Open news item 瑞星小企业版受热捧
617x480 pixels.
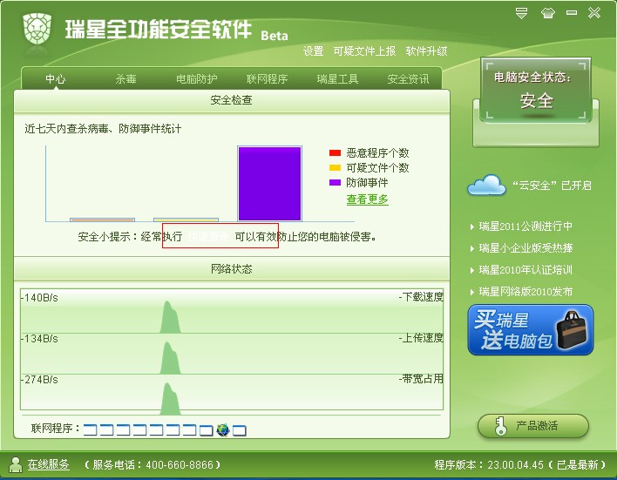pyautogui.click(x=525, y=248)
